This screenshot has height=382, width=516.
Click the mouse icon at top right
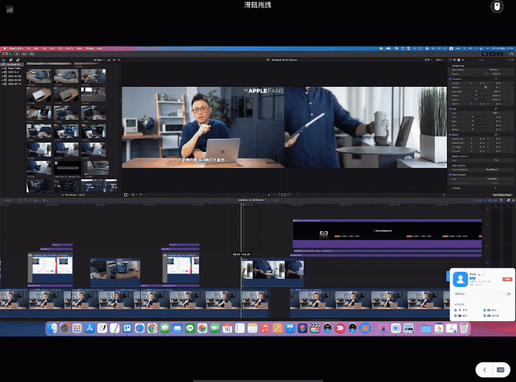click(498, 6)
